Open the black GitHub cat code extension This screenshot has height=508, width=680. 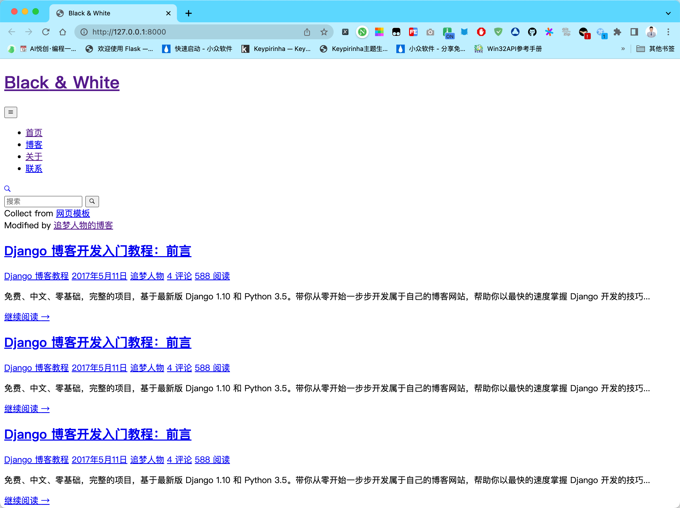click(532, 32)
